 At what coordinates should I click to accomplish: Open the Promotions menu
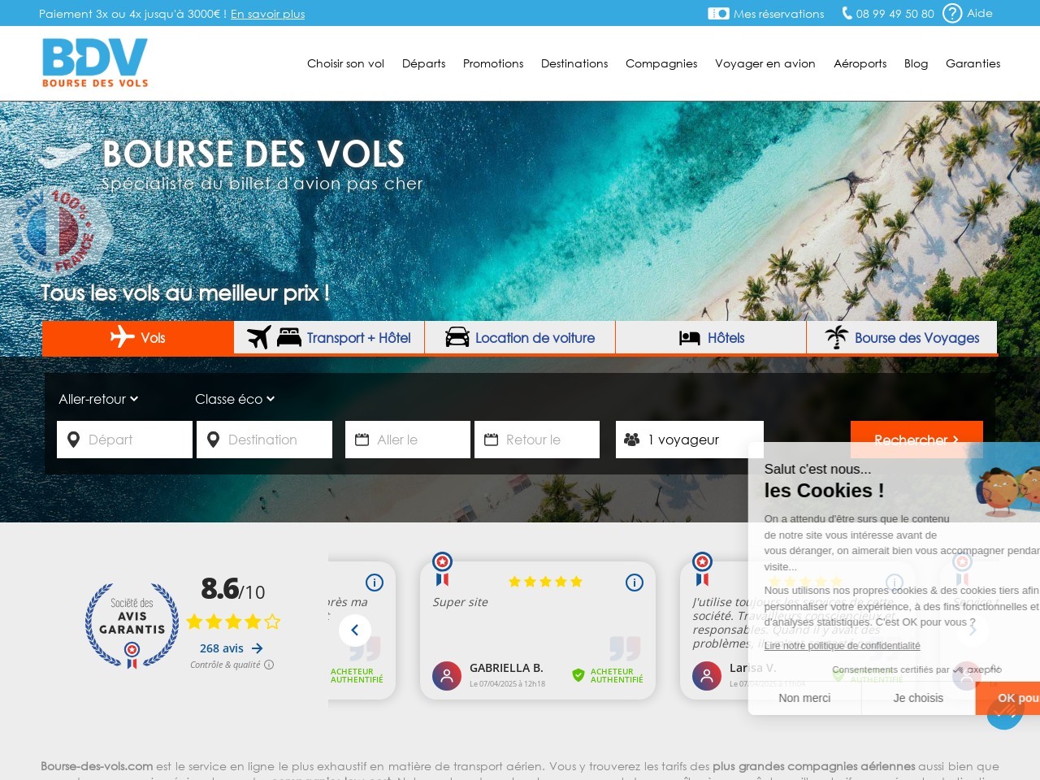(x=493, y=63)
